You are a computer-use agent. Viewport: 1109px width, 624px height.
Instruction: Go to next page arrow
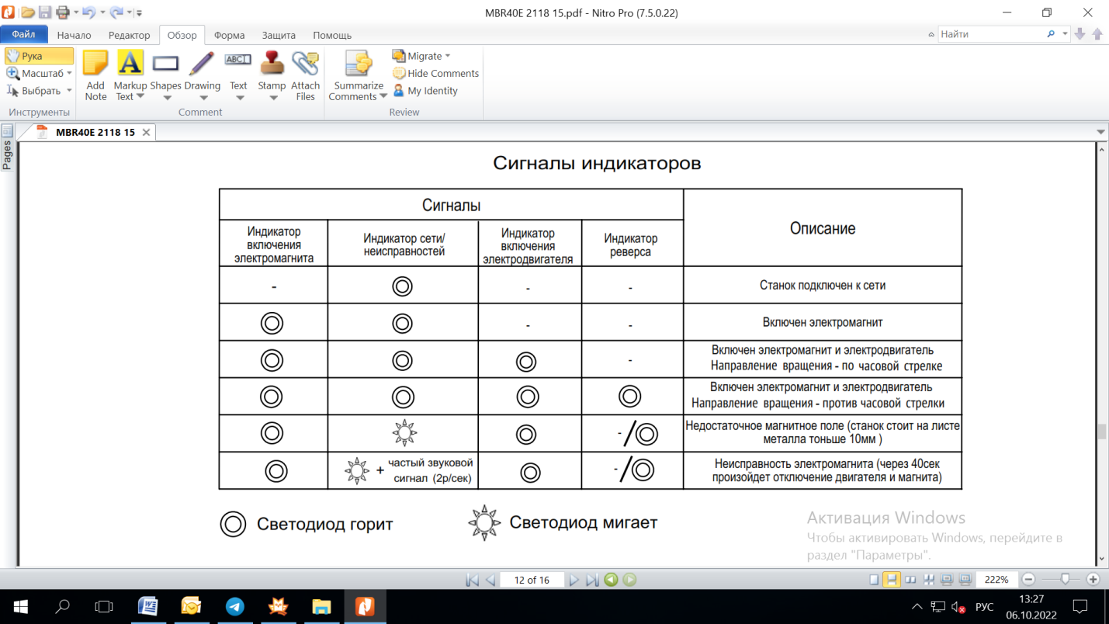tap(574, 580)
